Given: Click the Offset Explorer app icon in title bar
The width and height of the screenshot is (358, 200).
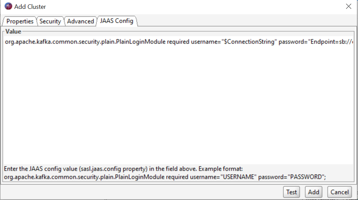Looking at the screenshot, I should (8, 6).
